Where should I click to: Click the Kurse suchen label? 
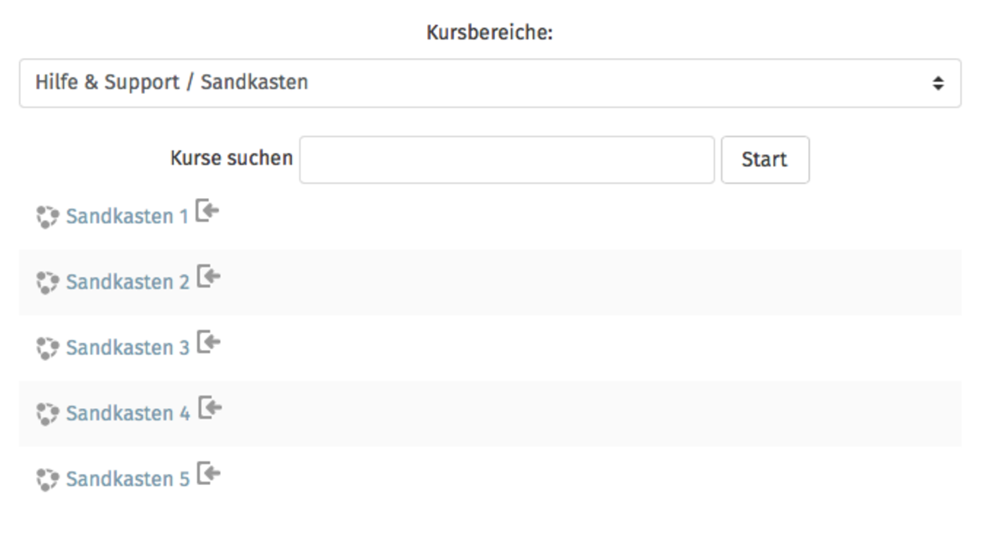[232, 158]
